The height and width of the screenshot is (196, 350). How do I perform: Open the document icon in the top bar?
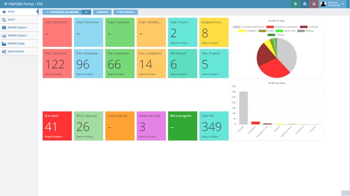(305, 4)
